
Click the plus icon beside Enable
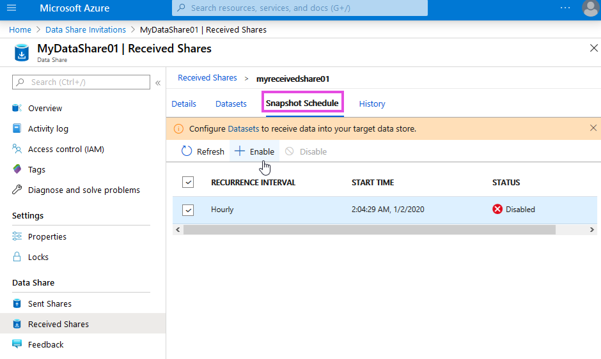click(240, 151)
